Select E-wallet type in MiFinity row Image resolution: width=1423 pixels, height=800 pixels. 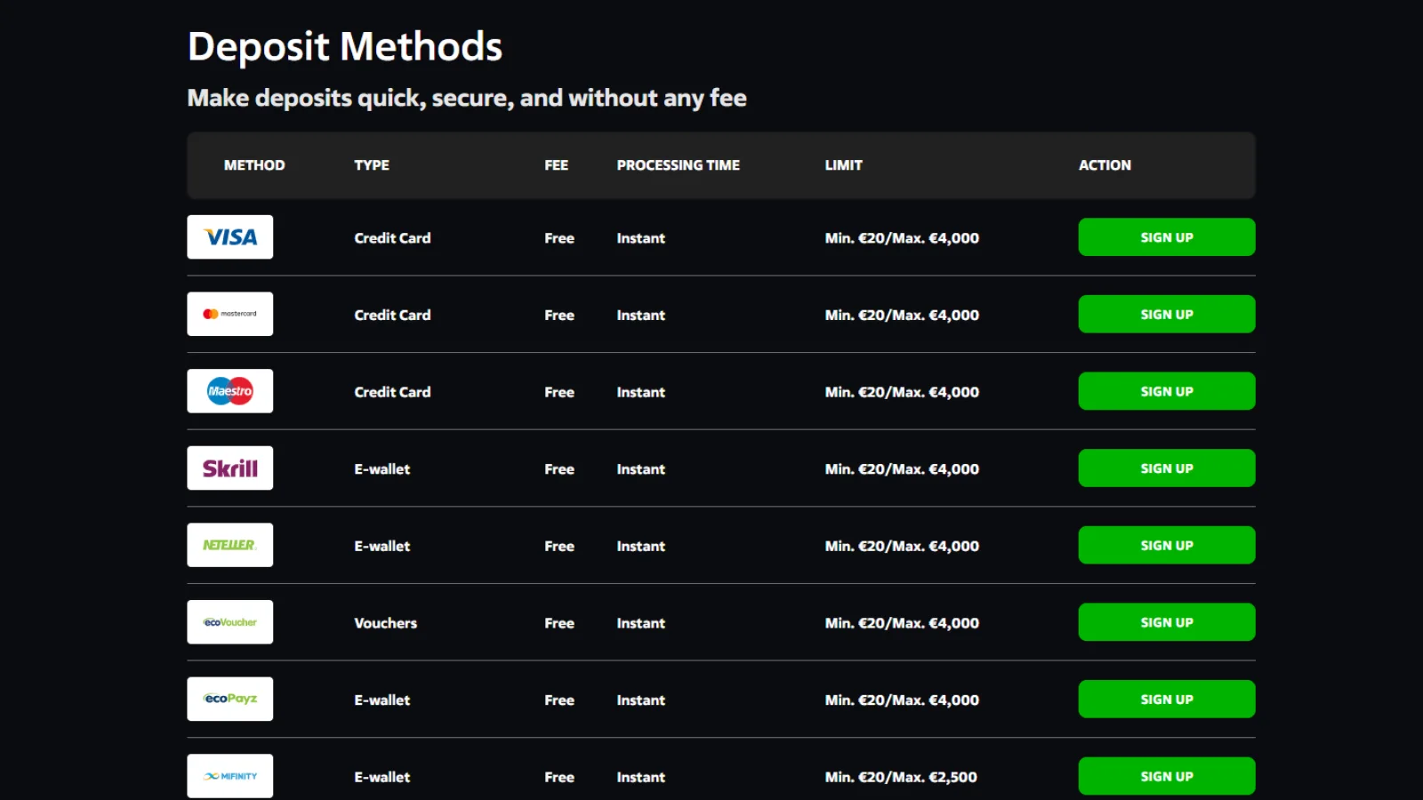(x=382, y=777)
